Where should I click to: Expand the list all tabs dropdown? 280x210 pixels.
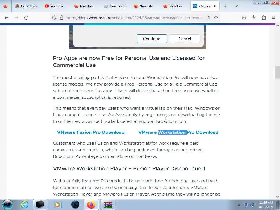tap(236, 6)
